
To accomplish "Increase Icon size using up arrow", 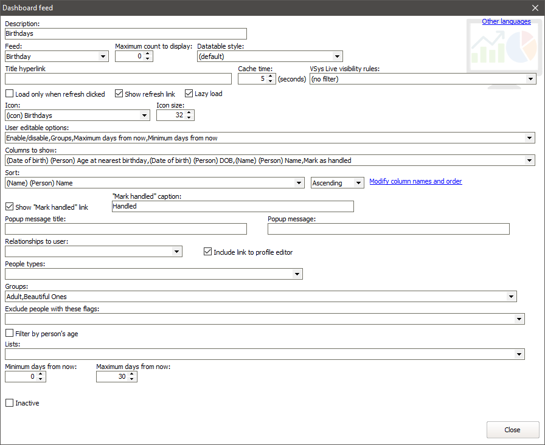I will [x=189, y=112].
